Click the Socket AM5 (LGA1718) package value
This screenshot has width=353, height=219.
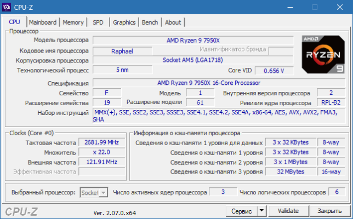tap(193, 60)
